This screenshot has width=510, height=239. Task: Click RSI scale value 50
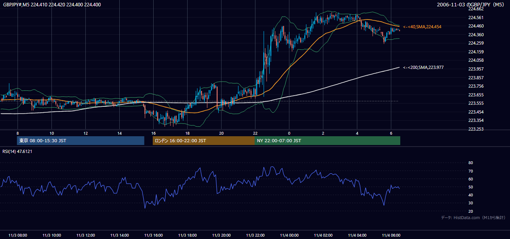470,187
